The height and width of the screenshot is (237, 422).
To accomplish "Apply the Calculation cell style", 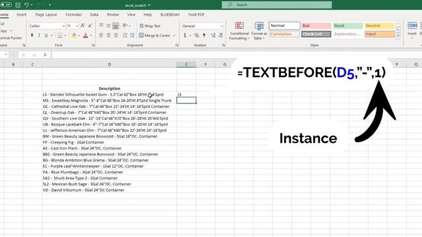I will (x=284, y=34).
